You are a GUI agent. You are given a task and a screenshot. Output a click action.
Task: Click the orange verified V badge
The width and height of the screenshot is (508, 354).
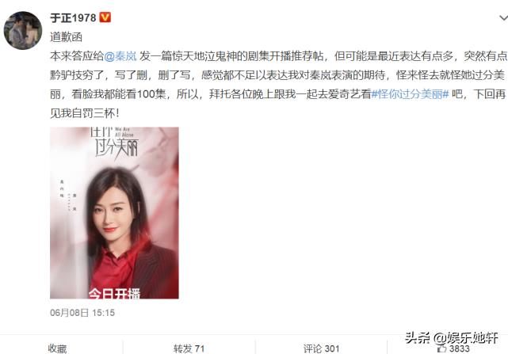point(105,17)
